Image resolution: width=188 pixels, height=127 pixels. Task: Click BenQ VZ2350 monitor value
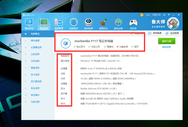pos(102,94)
